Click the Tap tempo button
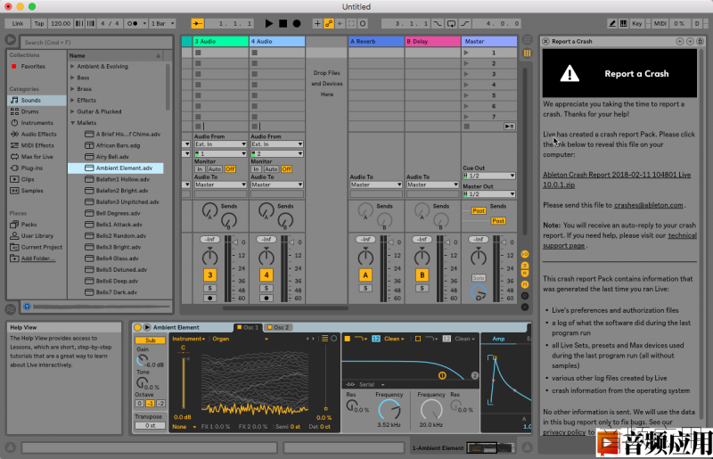Screen dimensions: 713x459 [x=39, y=24]
